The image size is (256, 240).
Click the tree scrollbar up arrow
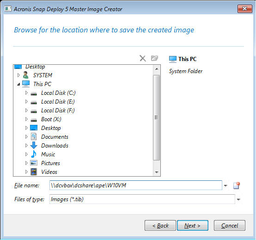tap(157, 69)
